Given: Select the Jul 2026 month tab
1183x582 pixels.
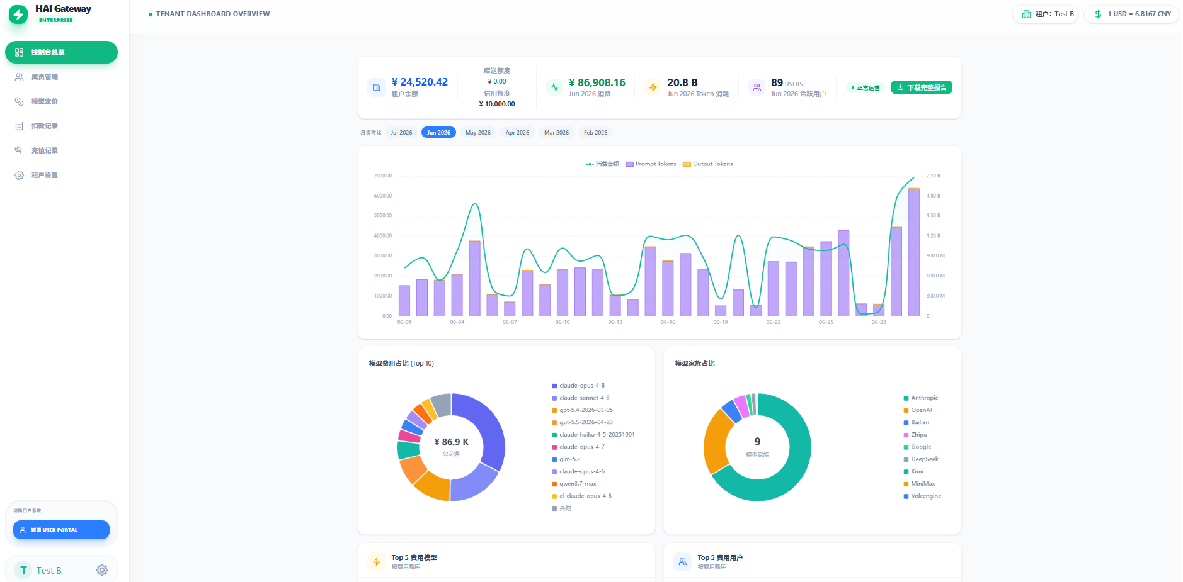Looking at the screenshot, I should [x=401, y=133].
